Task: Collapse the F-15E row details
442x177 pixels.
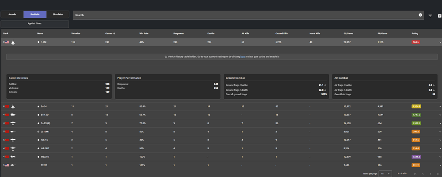Action: click(x=440, y=42)
